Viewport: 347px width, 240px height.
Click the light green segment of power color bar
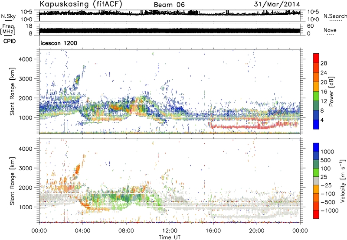point(316,96)
